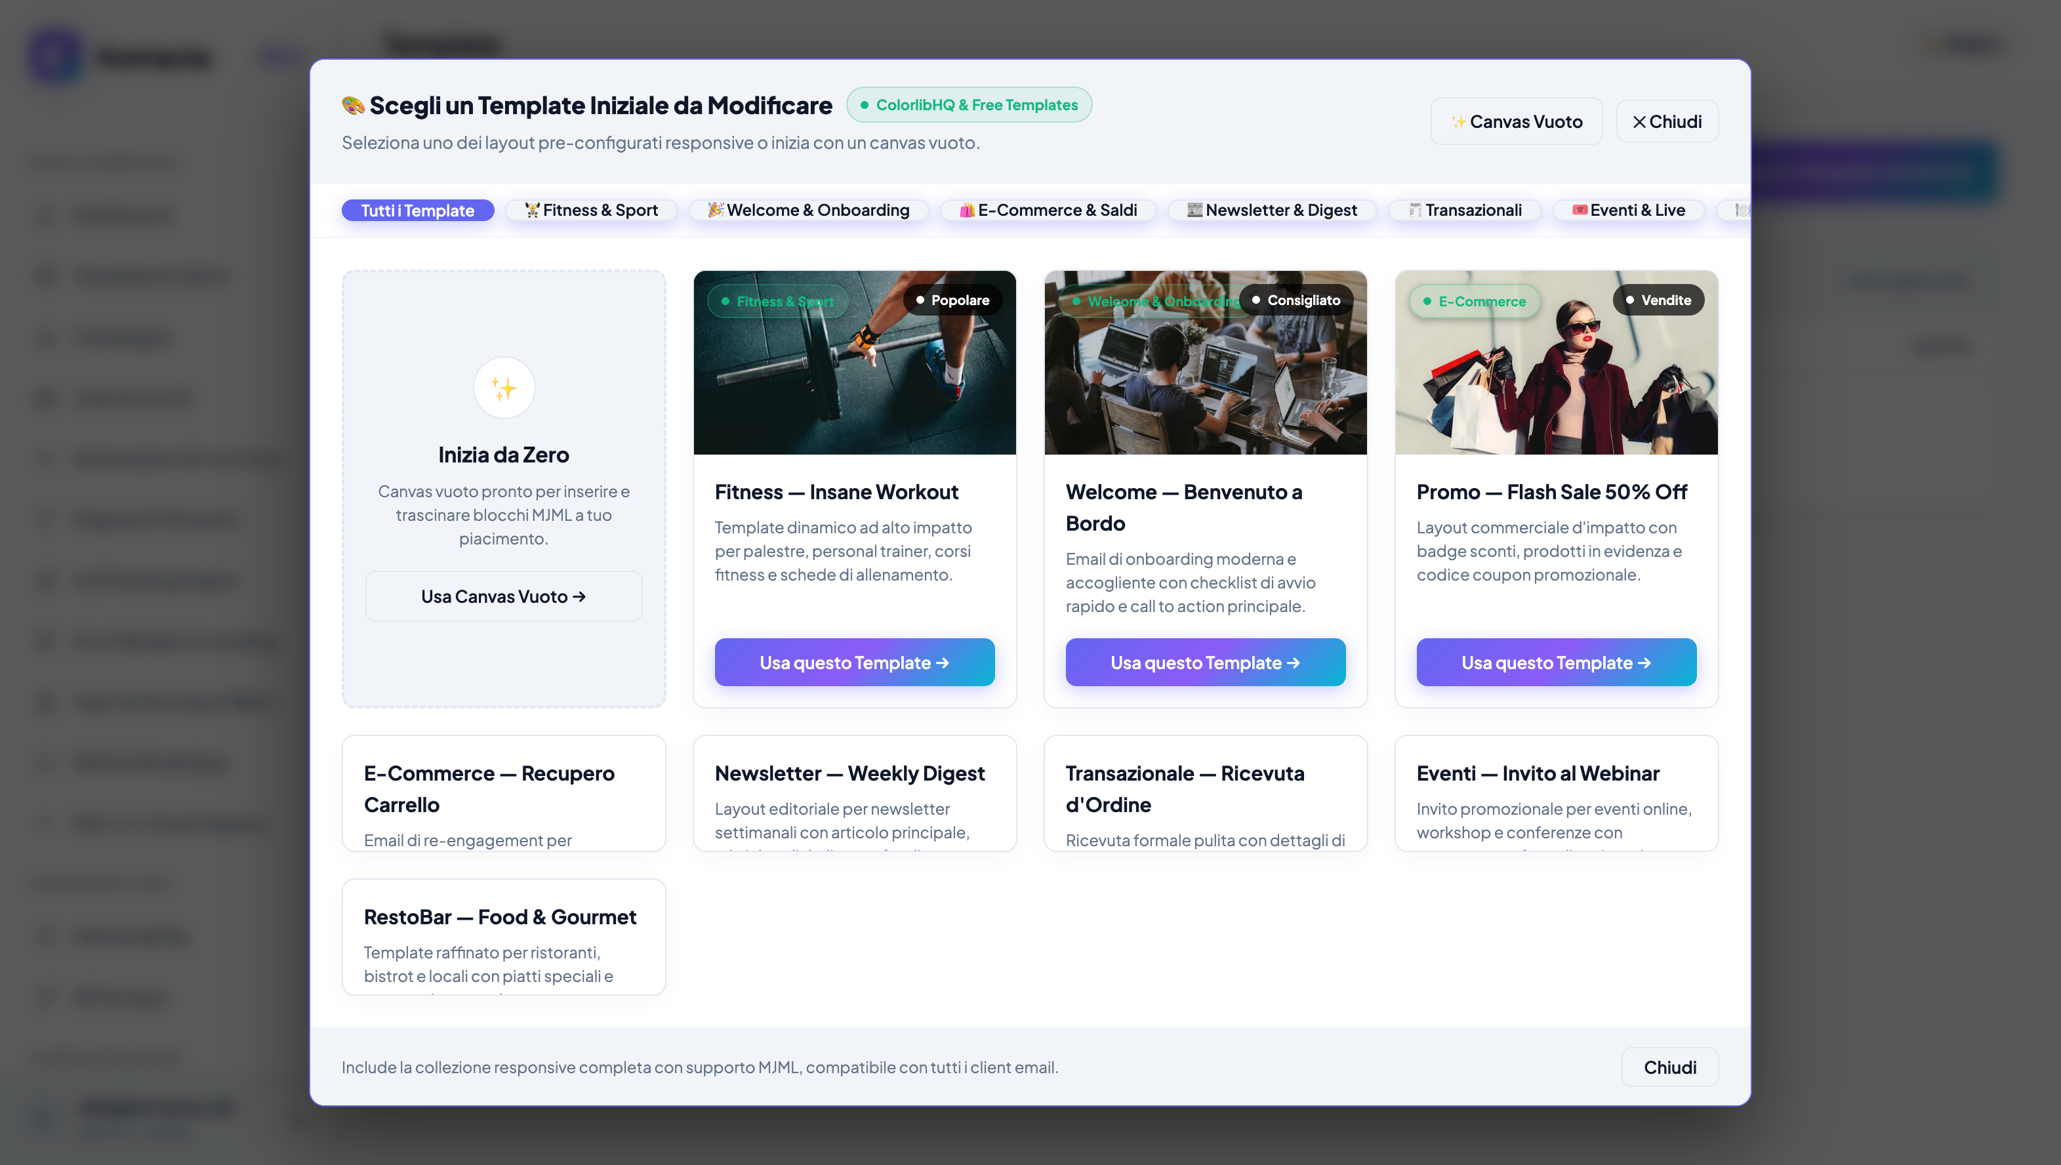The height and width of the screenshot is (1165, 2061).
Task: Click the ColorlibHQ & Free Templates badge
Action: click(969, 105)
